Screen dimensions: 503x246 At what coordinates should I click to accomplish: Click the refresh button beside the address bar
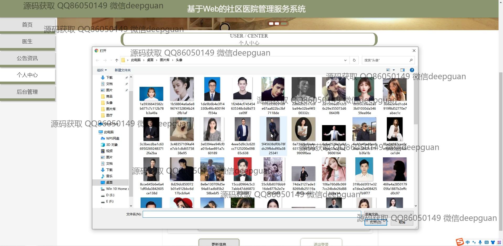(x=354, y=60)
